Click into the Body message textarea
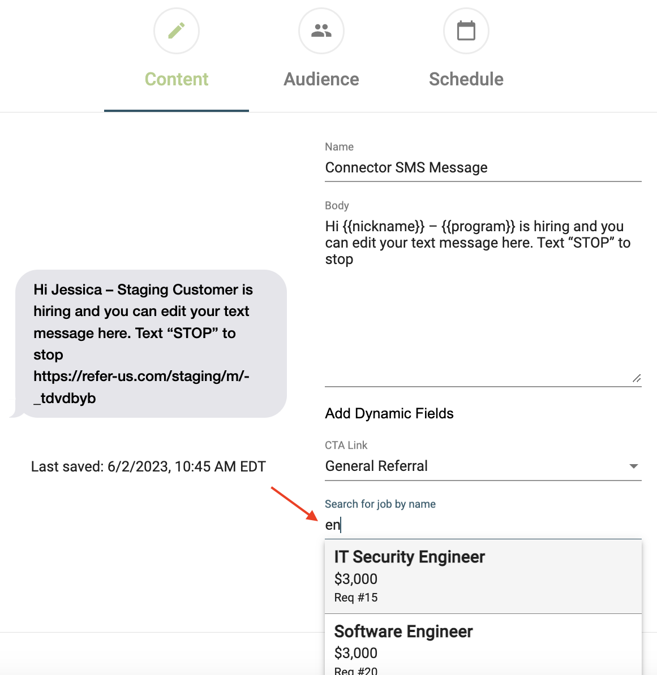Viewport: 657px width, 675px height. pyautogui.click(x=483, y=301)
